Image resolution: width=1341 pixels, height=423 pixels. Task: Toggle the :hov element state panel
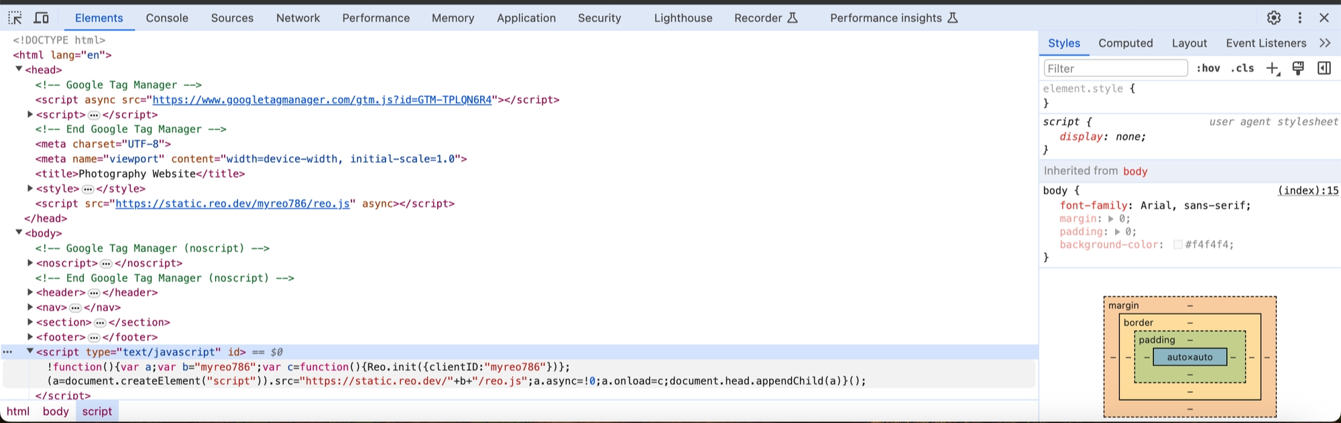coord(1208,68)
